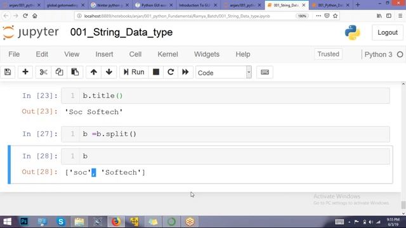Open Skype from the taskbar
Image resolution: width=406 pixels, height=228 pixels.
coord(61,222)
